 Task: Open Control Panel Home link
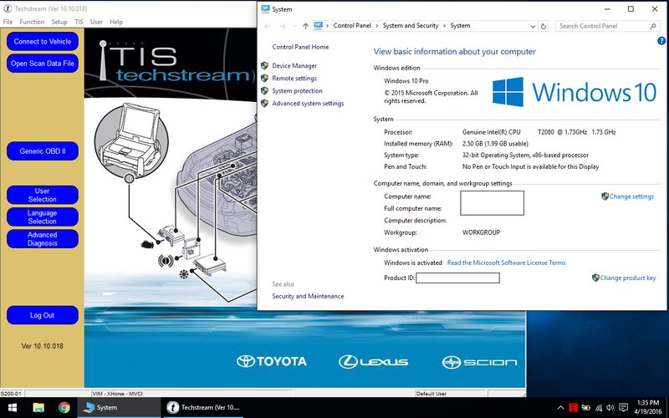[x=300, y=47]
